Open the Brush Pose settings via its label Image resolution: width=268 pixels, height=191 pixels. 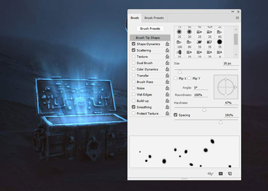[145, 82]
